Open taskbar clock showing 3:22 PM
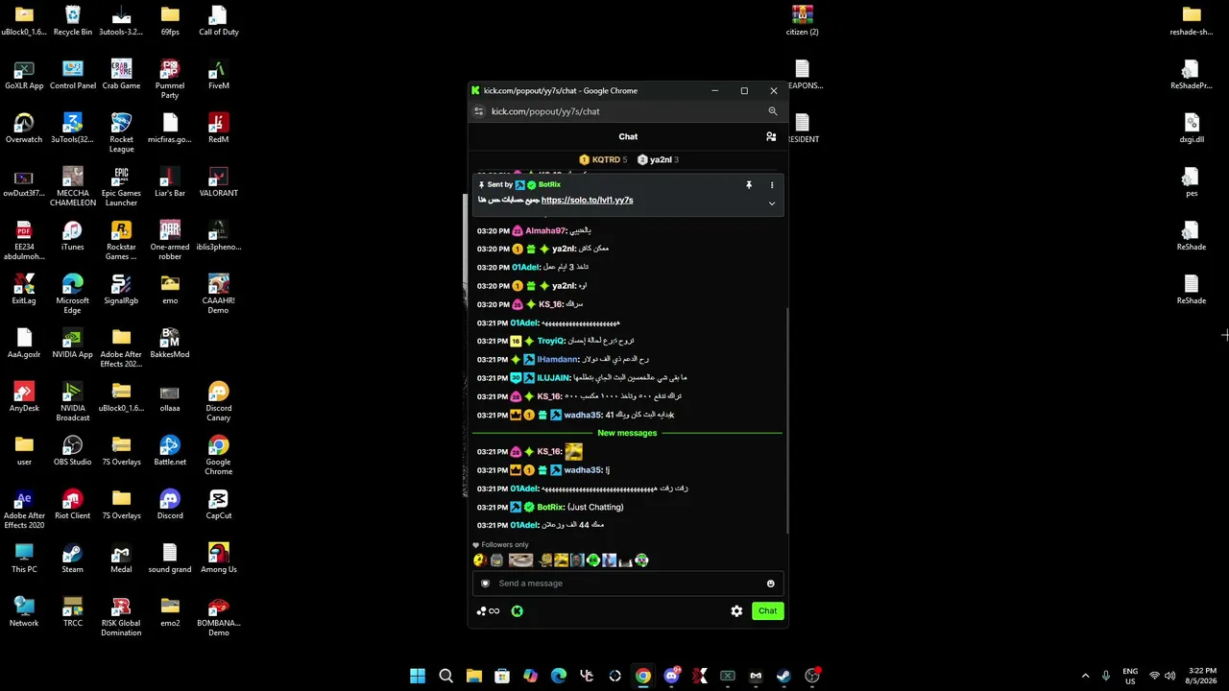 [x=1202, y=676]
